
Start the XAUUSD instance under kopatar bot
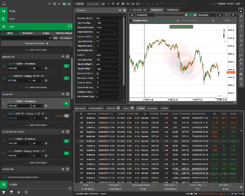point(66,104)
